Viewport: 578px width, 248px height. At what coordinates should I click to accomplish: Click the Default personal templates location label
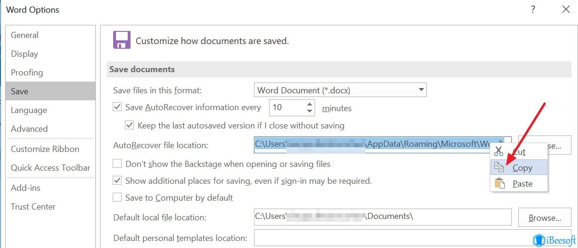180,238
